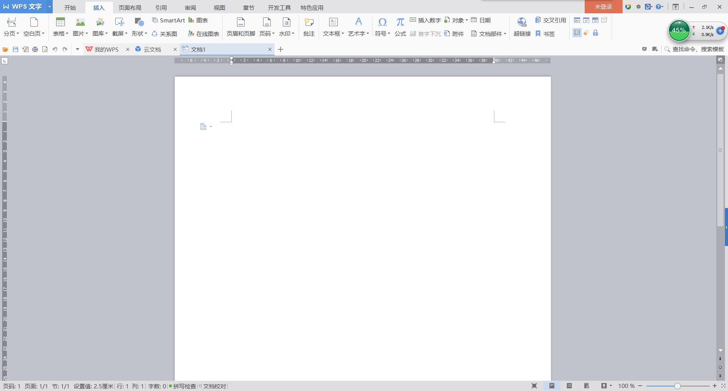Viewport: 728px width, 391px height.
Task: Open the eye protection mode dropdown arrow
Action: (x=610, y=386)
